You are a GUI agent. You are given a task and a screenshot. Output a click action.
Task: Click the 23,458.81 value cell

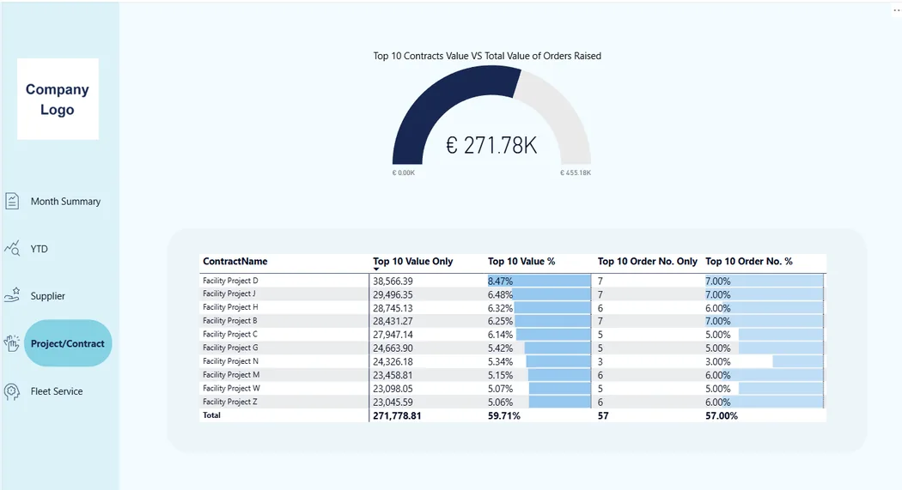coord(393,375)
